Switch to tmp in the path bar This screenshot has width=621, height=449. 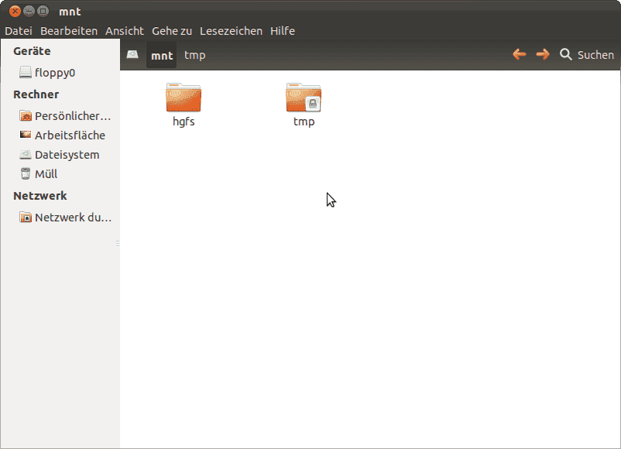click(195, 55)
